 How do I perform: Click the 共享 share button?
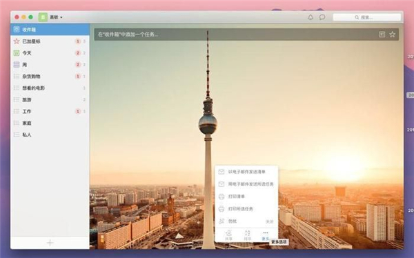228,235
